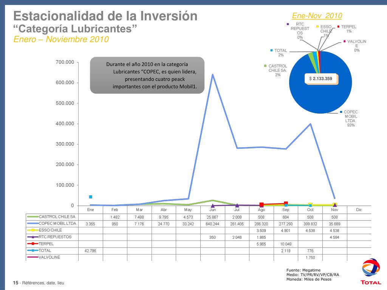387x290 pixels.
Task: Click the 4.584 cell in RTC REPUESTOS row
Action: click(335, 238)
